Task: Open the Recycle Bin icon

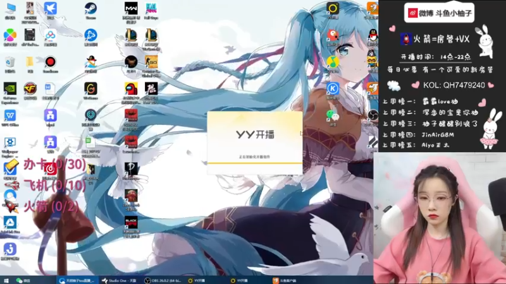Action: coord(10,62)
